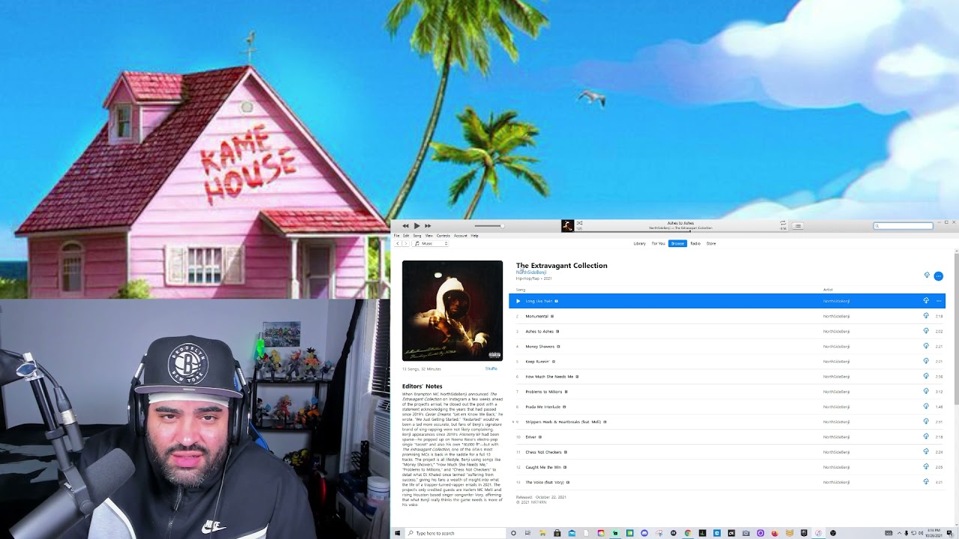Select the Driver track
Screen dimensions: 959x539
tap(727, 437)
